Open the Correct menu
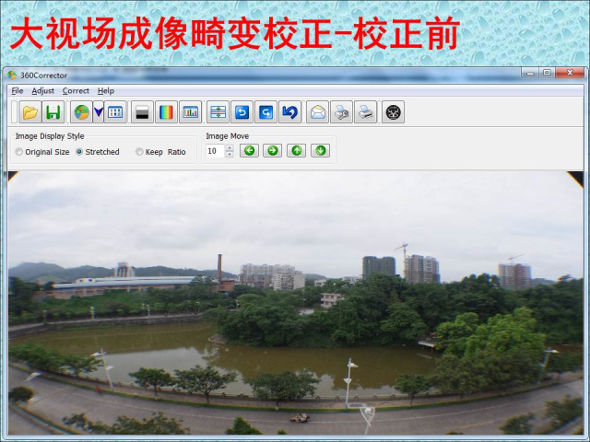 click(76, 91)
